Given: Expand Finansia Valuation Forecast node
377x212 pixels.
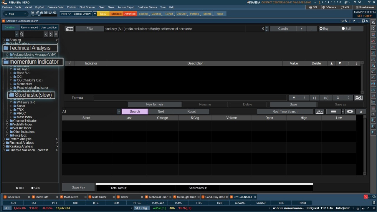Looking at the screenshot, I should 4,150.
